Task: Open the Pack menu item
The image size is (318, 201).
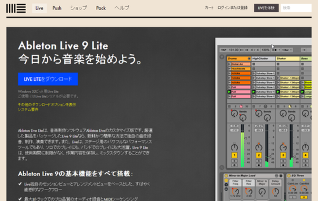Action: tap(101, 8)
